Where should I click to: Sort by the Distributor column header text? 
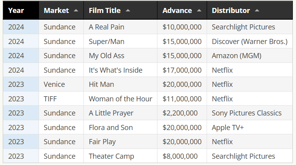[231, 11]
